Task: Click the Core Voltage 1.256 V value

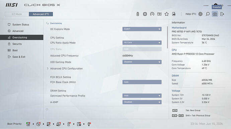Action: click(206, 64)
